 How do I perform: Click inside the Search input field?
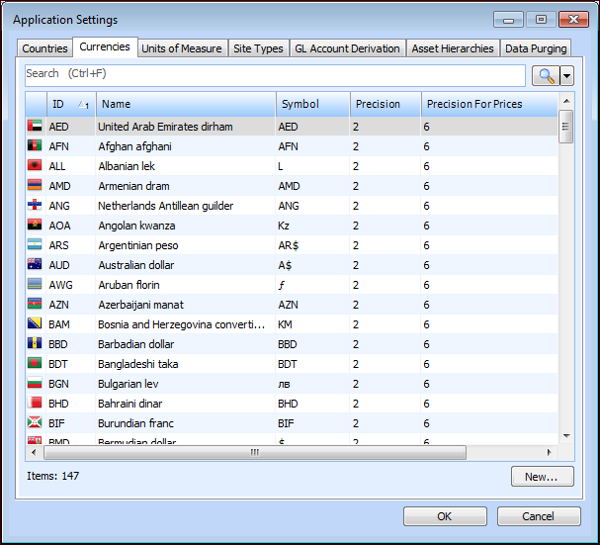(x=277, y=74)
